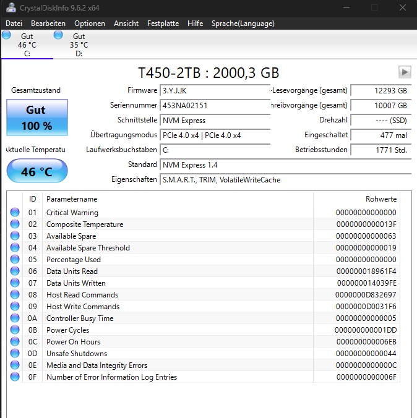
Task: Click the raw value 0000000D832697
Action: tap(366, 294)
